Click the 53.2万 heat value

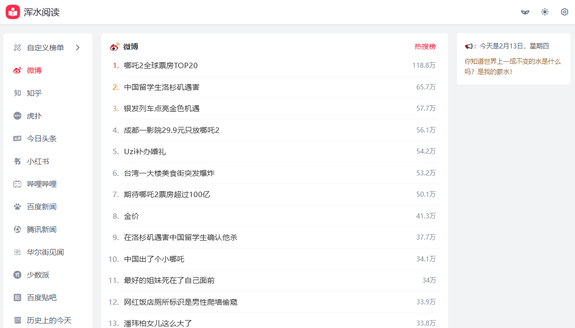click(426, 173)
